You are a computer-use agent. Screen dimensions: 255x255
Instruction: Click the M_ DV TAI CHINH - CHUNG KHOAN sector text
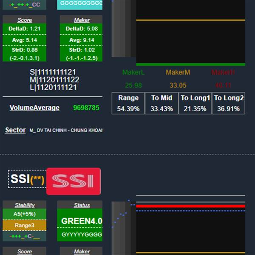[x=66, y=130]
